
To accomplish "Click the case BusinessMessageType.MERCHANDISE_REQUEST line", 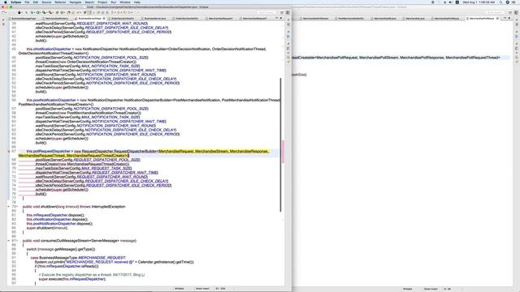I will [78, 258].
